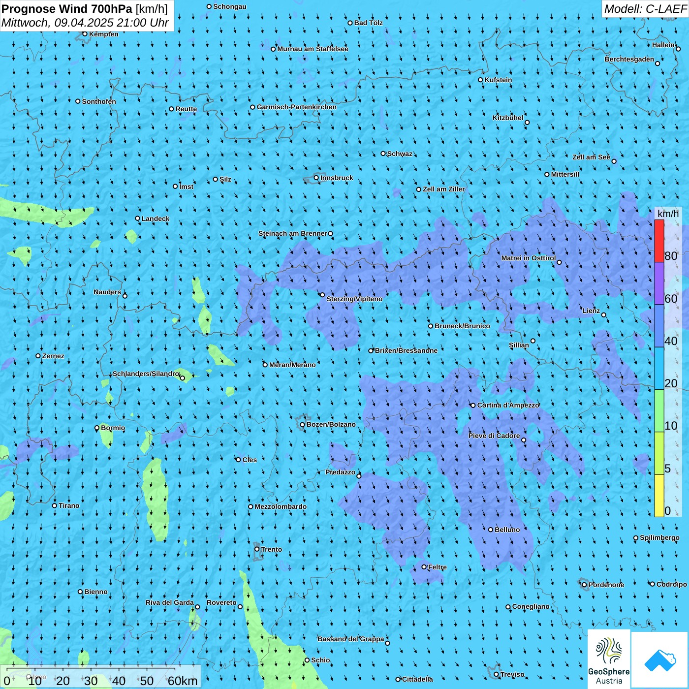Screen dimensions: 689x689
Task: Click the Schlanders/Silandro label
Action: pos(146,374)
